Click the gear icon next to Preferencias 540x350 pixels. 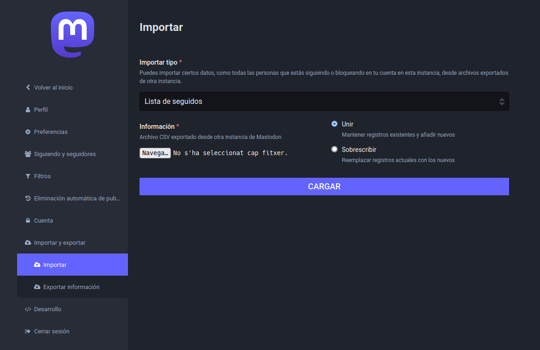pyautogui.click(x=28, y=132)
